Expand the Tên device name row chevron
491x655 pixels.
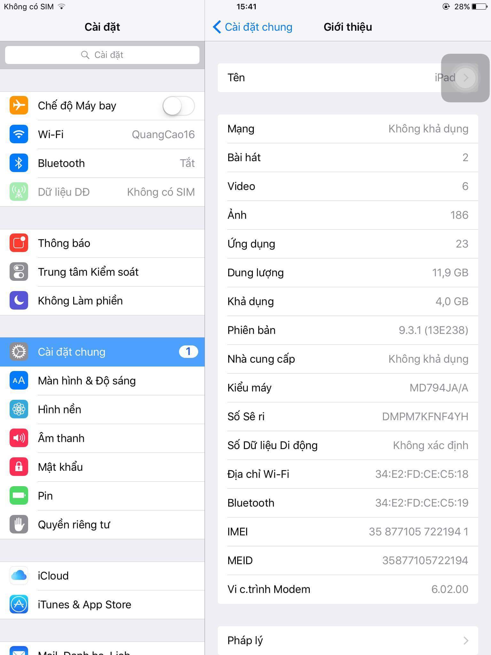(466, 78)
